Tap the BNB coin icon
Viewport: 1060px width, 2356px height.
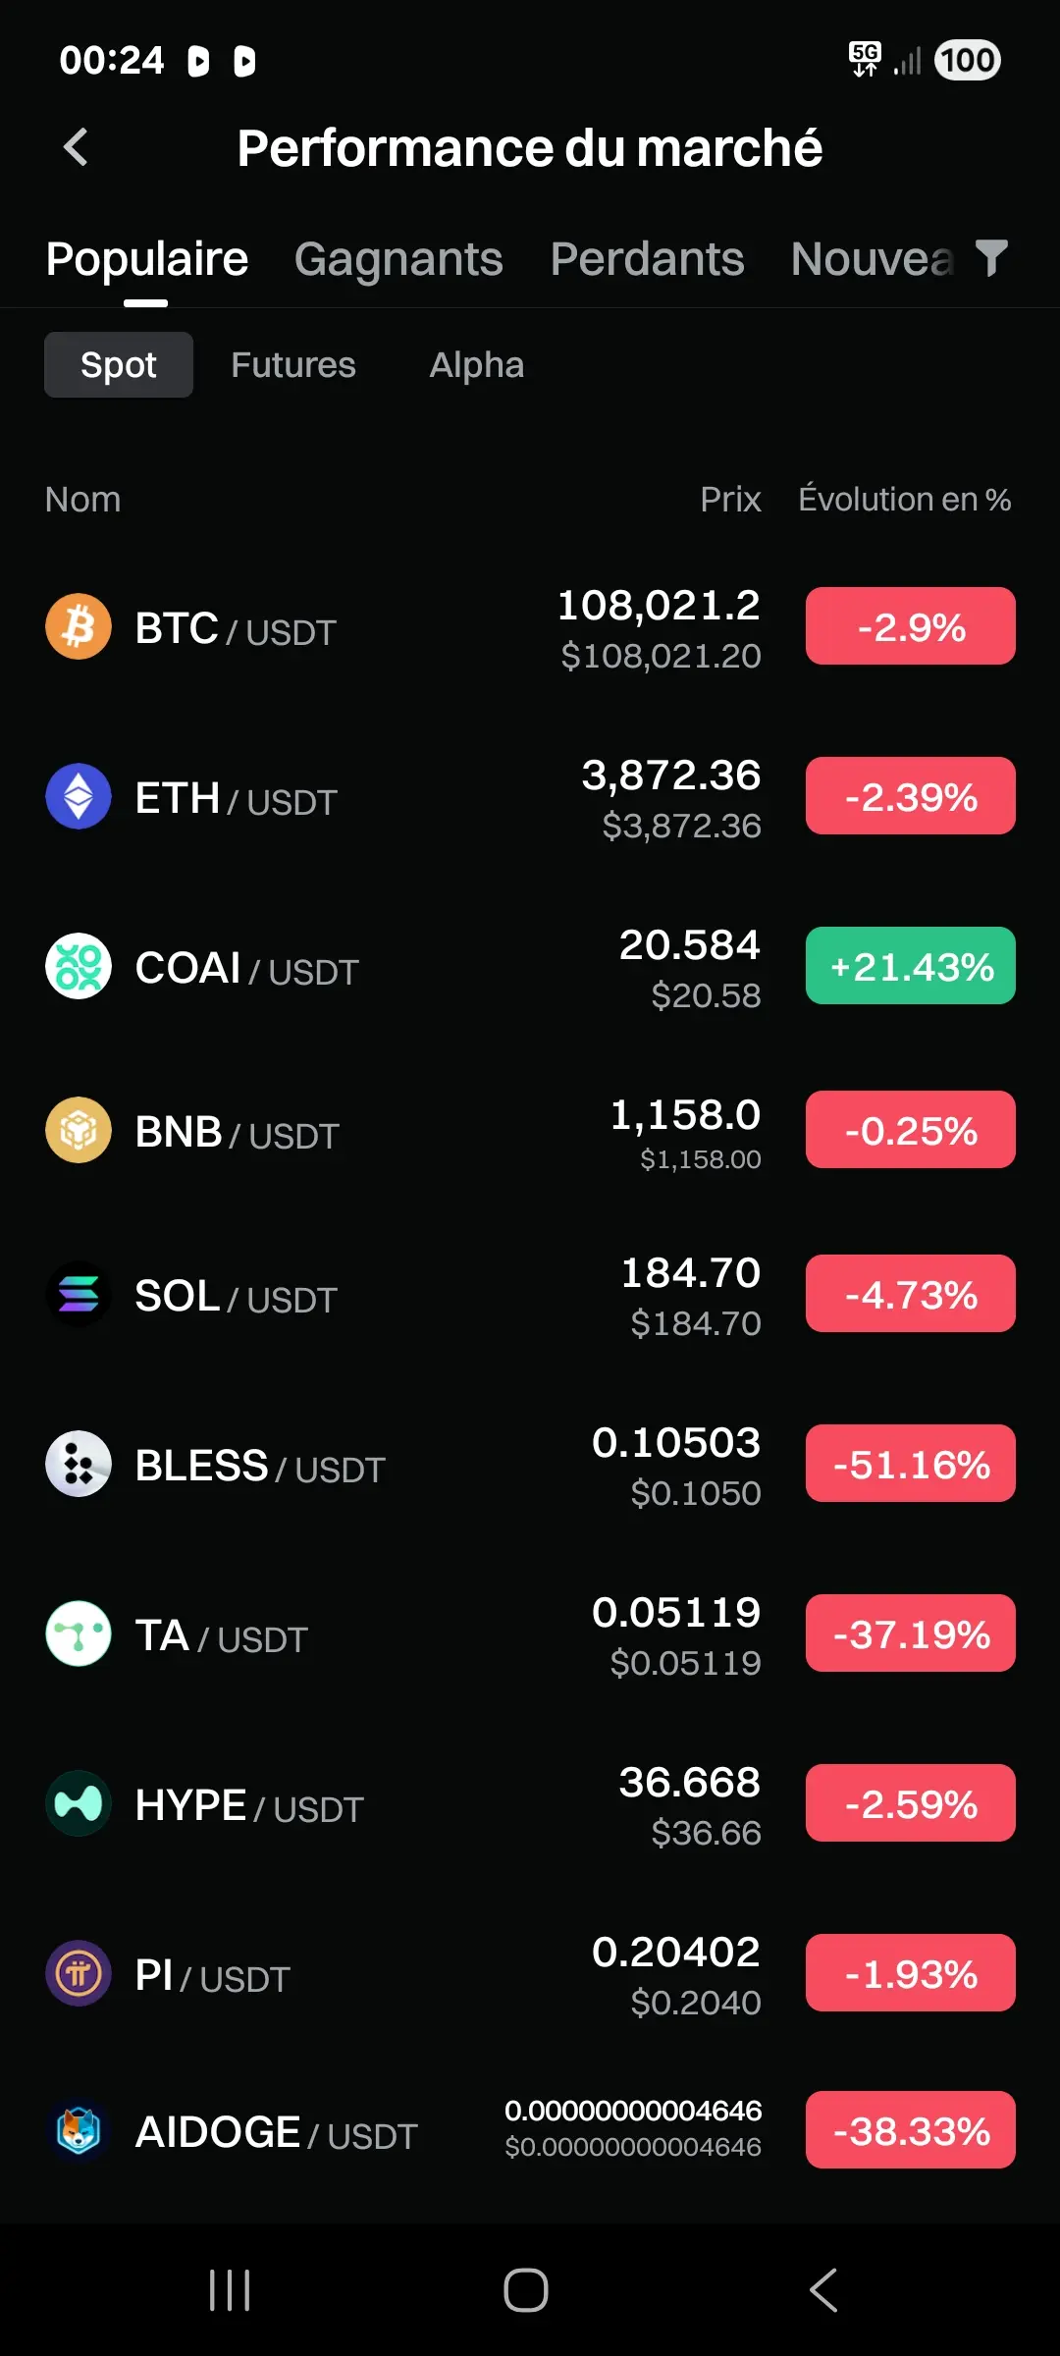[x=79, y=1130]
